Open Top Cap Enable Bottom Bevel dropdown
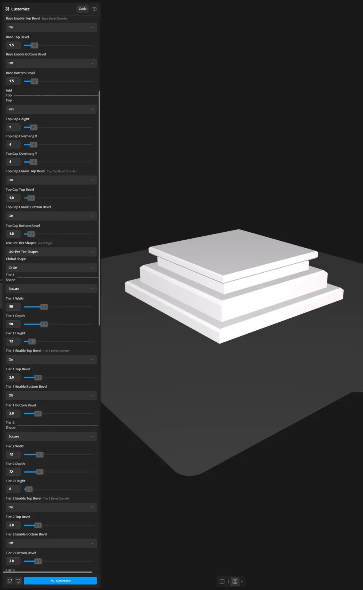 click(x=51, y=216)
